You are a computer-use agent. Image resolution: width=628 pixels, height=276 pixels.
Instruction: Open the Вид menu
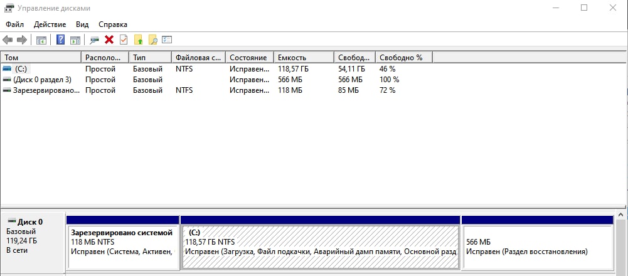point(82,24)
